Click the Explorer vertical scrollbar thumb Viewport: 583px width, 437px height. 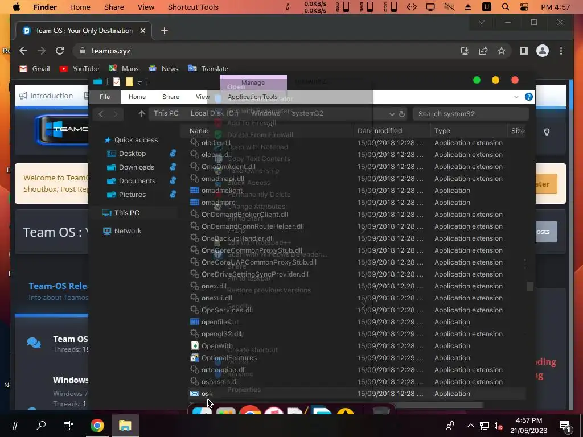pos(530,287)
